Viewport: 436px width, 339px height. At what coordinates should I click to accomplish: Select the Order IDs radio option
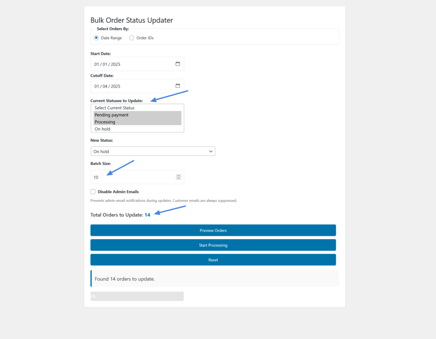tap(131, 38)
